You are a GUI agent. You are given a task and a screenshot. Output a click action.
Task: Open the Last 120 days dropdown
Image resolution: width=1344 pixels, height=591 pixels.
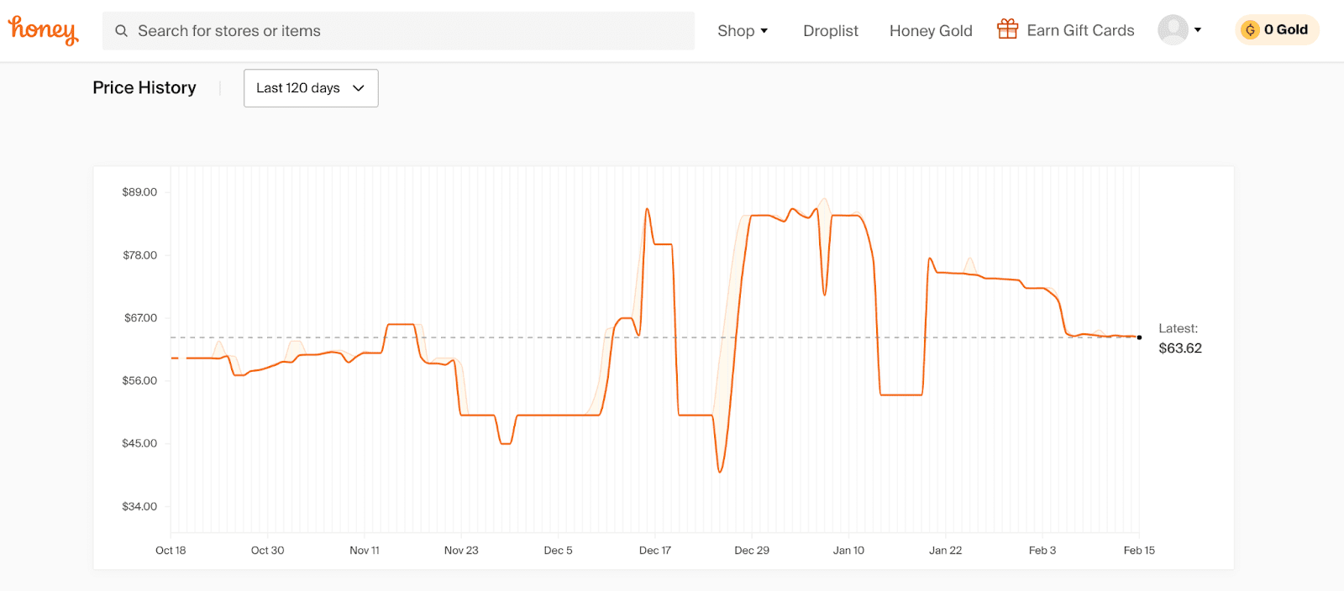click(311, 88)
